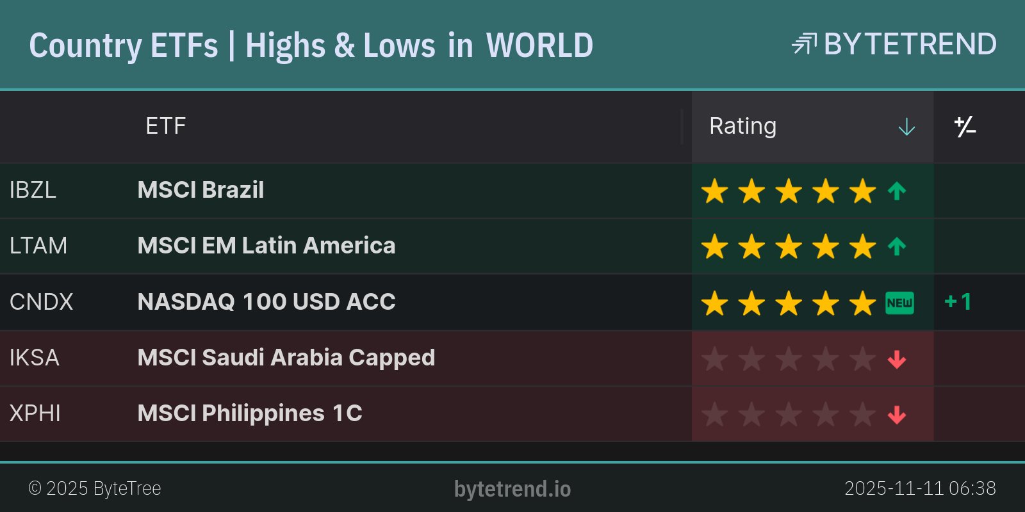Click the NEW badge on NASDAQ 100 row
The width and height of the screenshot is (1025, 512).
tap(899, 303)
